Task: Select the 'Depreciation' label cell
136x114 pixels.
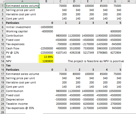Action: tap(22, 99)
